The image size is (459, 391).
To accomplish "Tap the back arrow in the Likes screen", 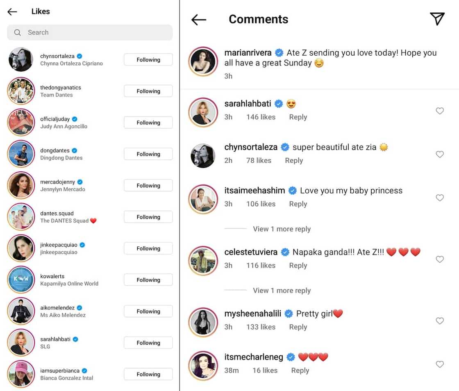I will [x=12, y=11].
